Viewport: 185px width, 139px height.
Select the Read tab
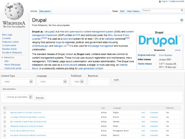[x=115, y=11]
